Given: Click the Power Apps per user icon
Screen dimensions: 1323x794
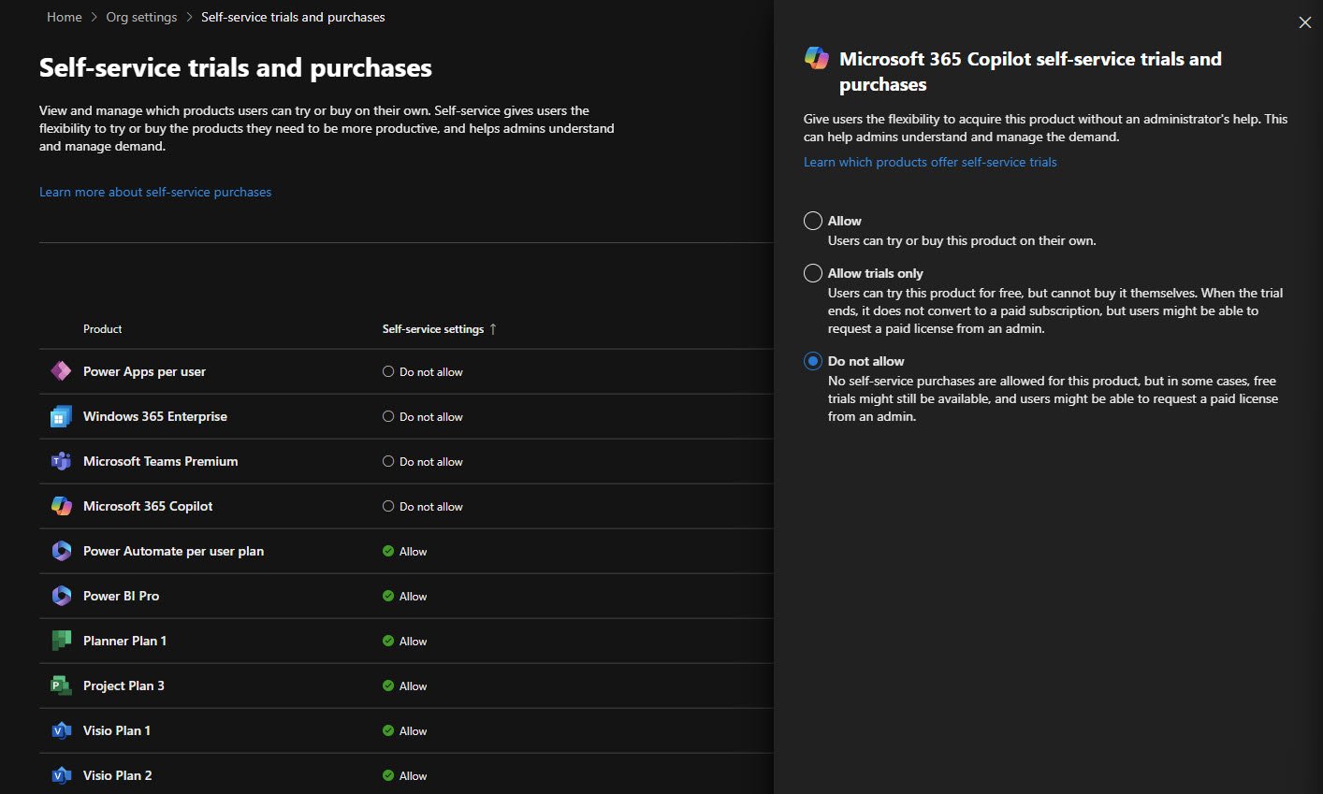Looking at the screenshot, I should (x=61, y=371).
